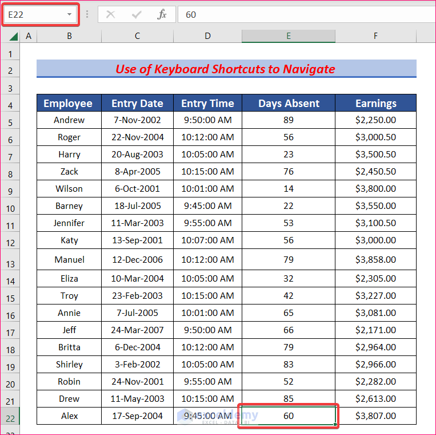Select the cell with '76' days absent
Image resolution: width=436 pixels, height=435 pixels.
click(289, 172)
